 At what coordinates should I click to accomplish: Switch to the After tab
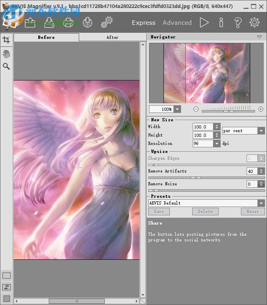coord(112,37)
